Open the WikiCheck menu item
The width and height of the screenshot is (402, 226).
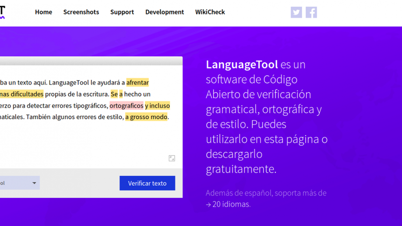pos(210,12)
